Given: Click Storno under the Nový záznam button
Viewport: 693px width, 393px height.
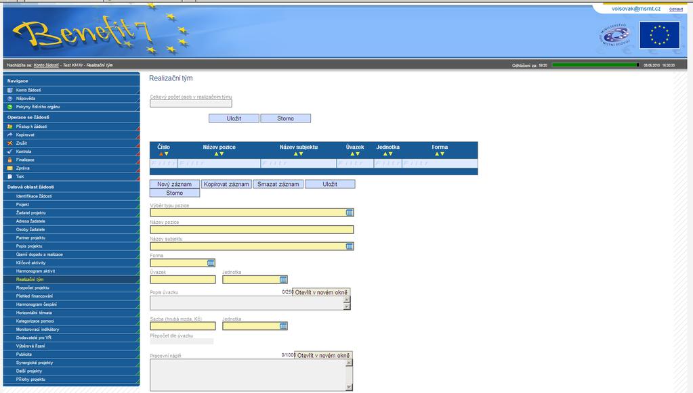Looking at the screenshot, I should click(x=175, y=193).
